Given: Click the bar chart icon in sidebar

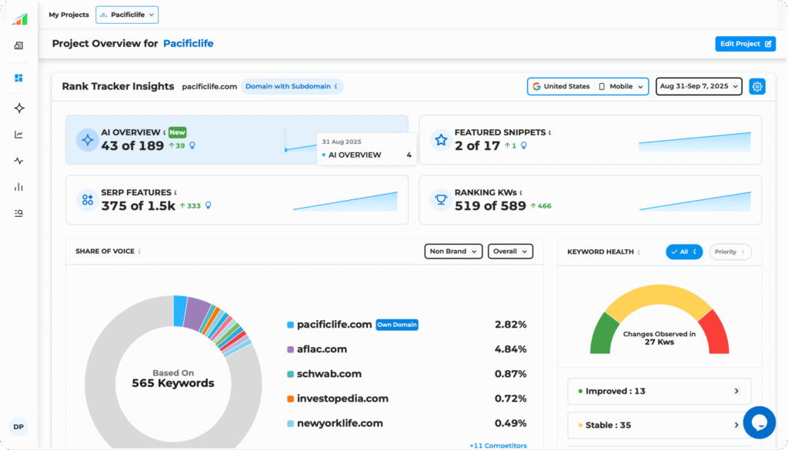Looking at the screenshot, I should (18, 187).
